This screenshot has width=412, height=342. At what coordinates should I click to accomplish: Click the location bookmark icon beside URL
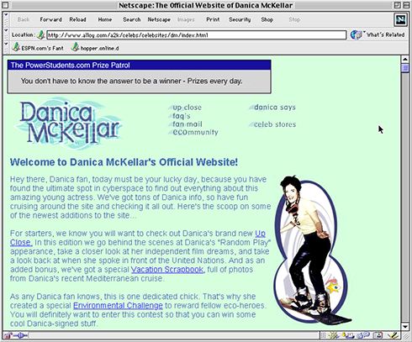[x=41, y=34]
